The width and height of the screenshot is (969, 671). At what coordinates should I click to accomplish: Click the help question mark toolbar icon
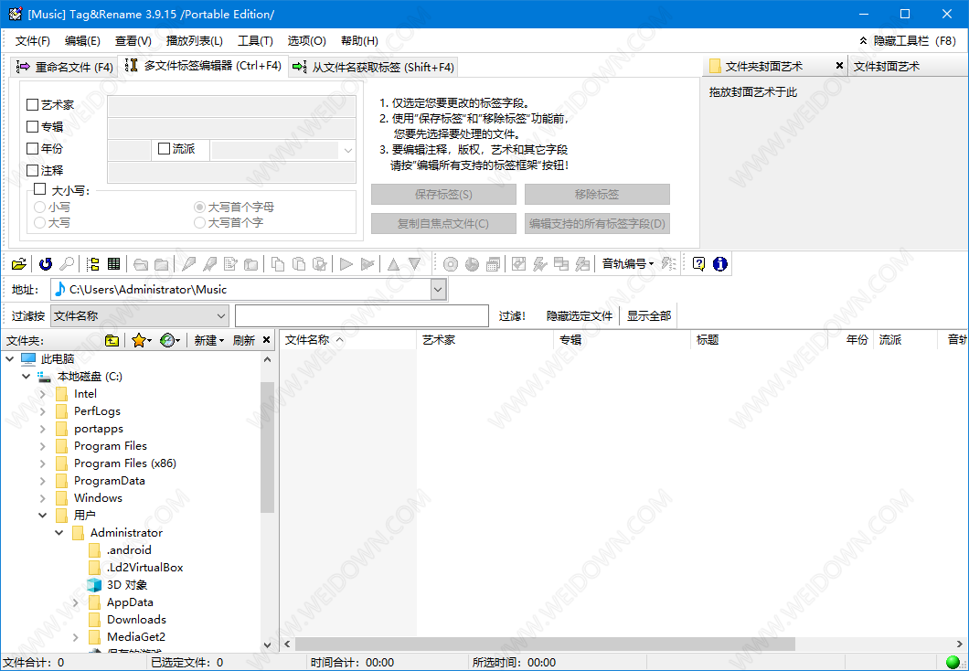click(x=698, y=264)
